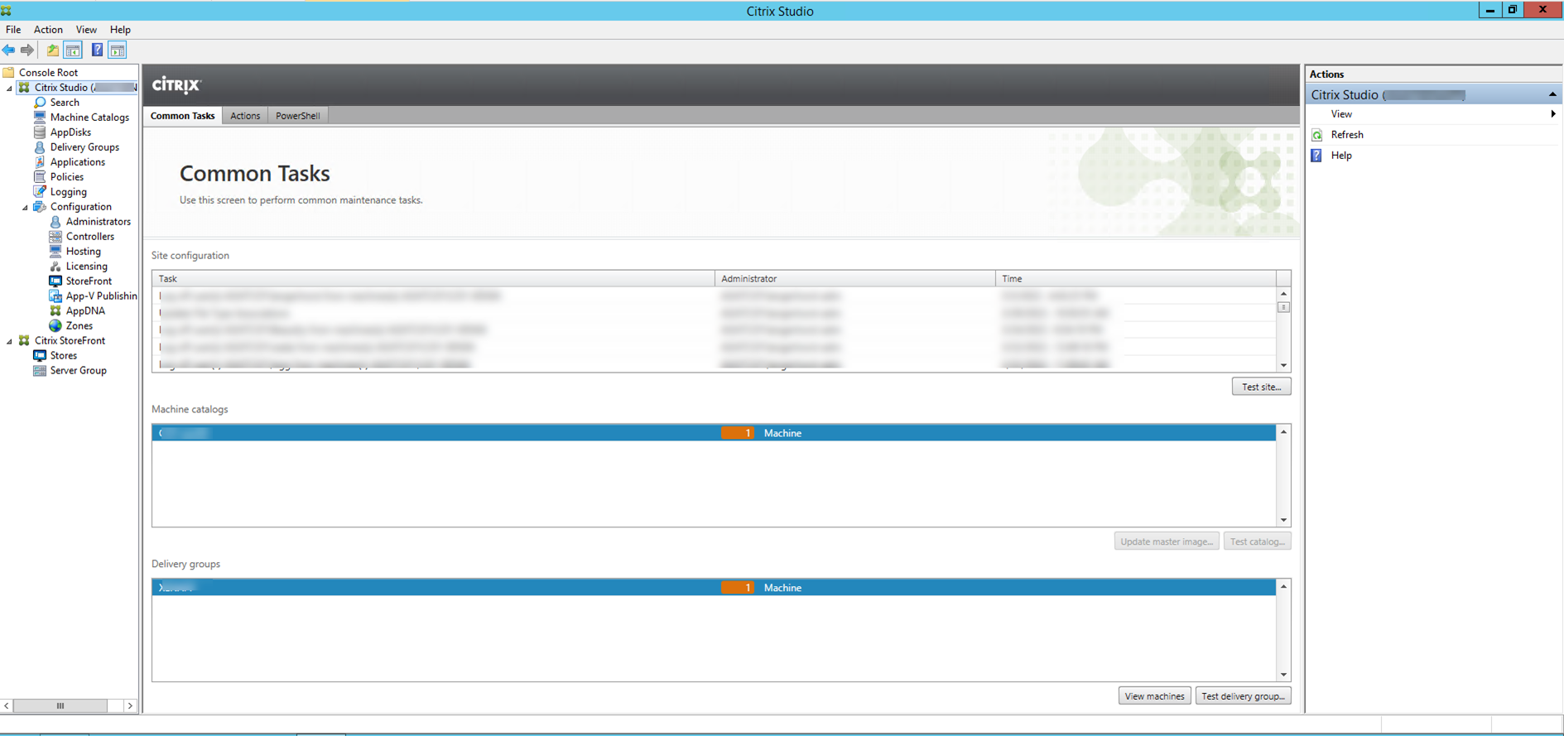Switch to the Actions tab
The height and width of the screenshot is (736, 1564).
click(245, 116)
